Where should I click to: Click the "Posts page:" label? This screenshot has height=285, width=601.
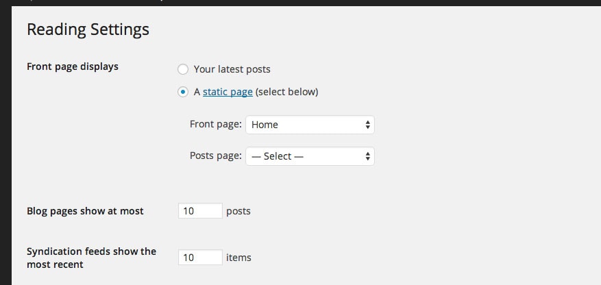(x=216, y=156)
